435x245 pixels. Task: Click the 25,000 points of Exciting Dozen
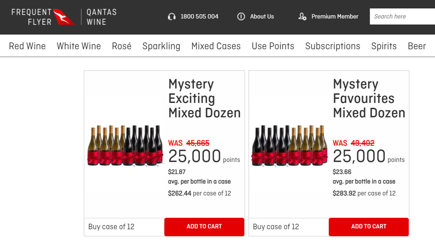pos(204,156)
